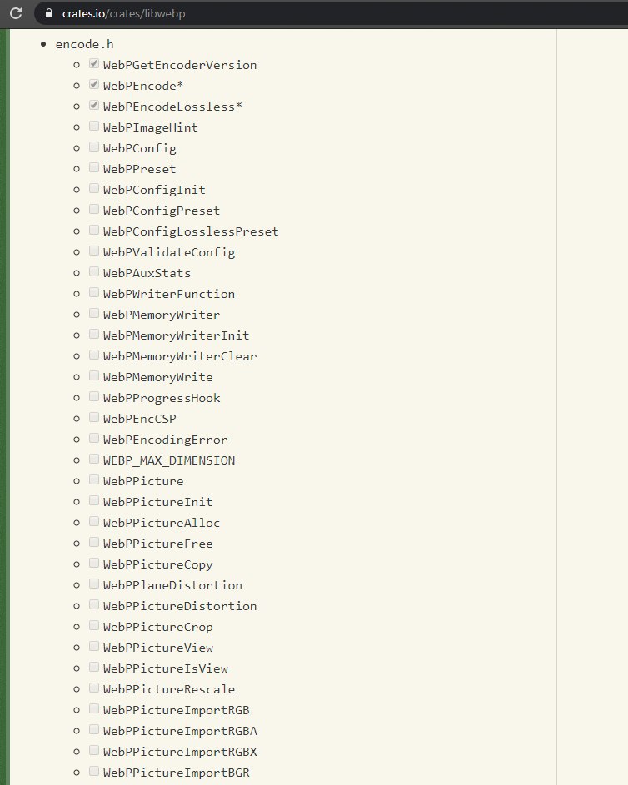Check the WebPProgressHook checkbox
628x785 pixels.
tap(94, 397)
